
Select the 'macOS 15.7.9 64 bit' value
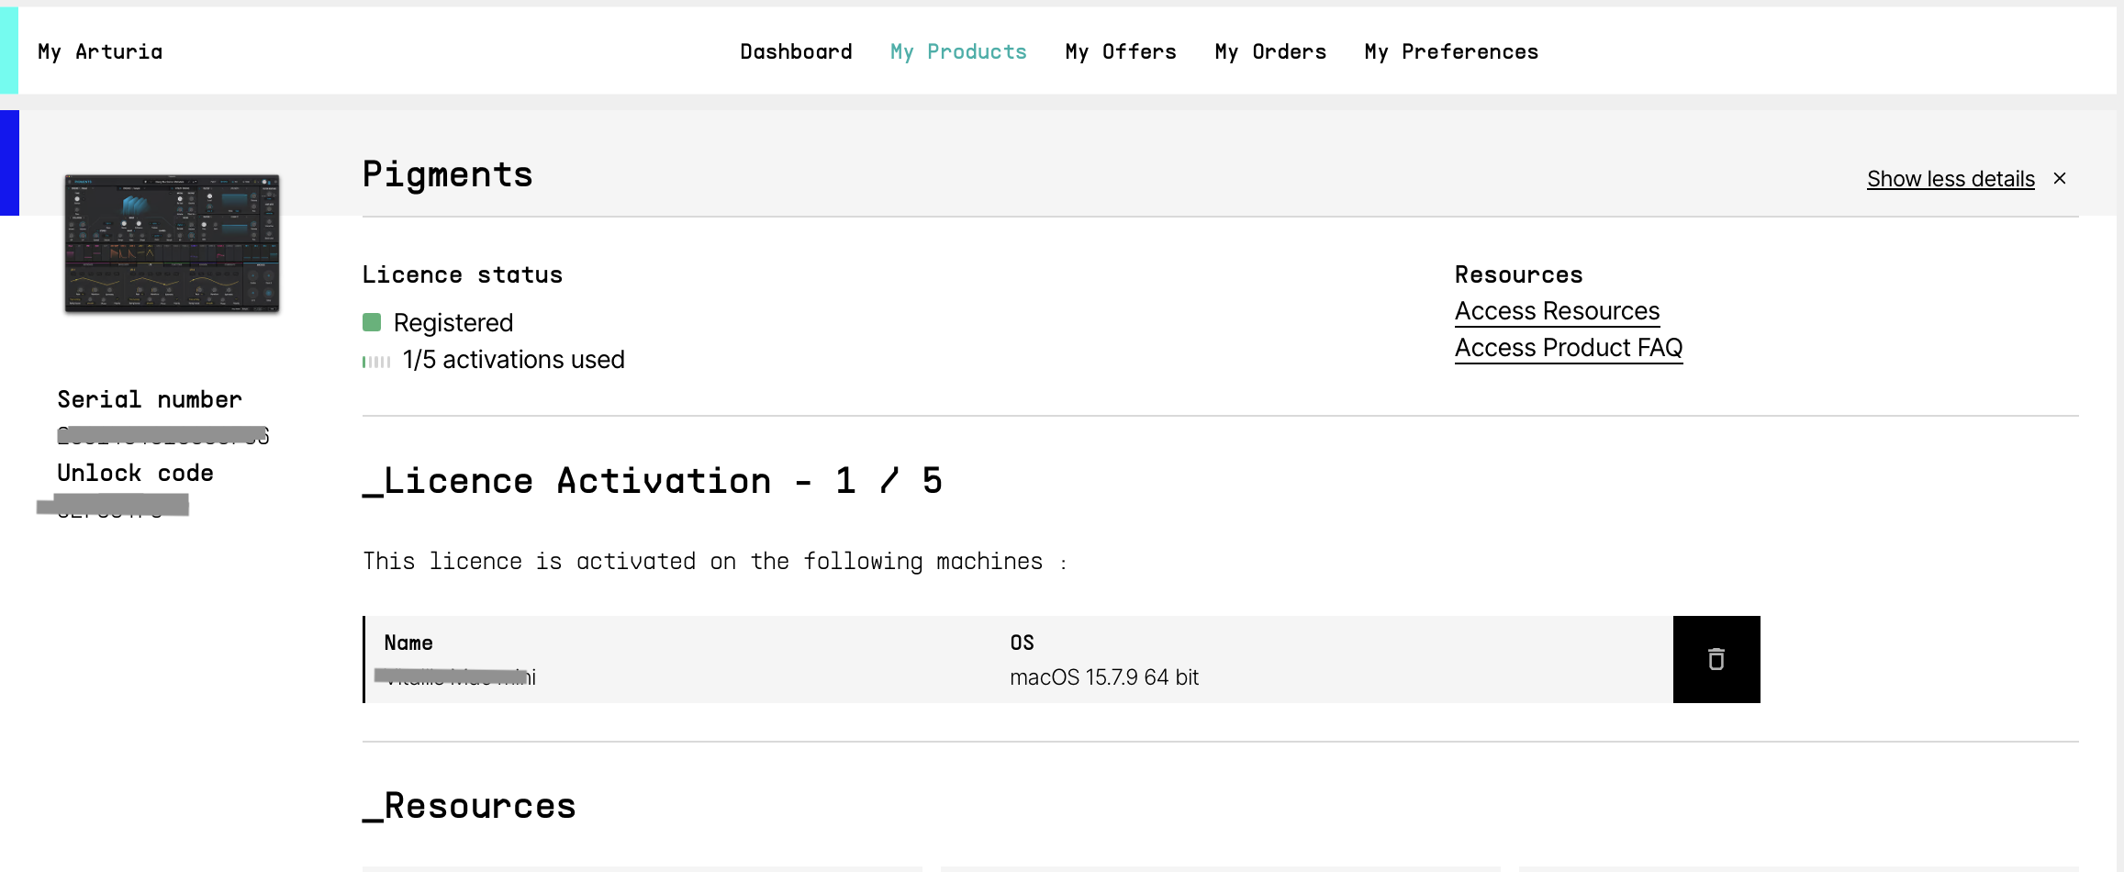tap(1104, 677)
